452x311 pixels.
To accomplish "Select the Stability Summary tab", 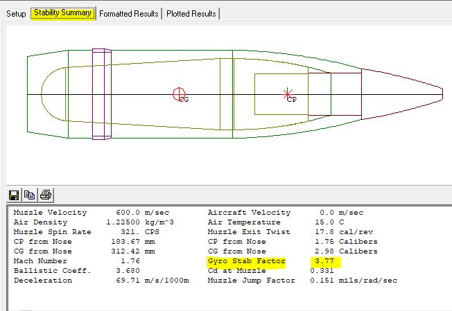I will coord(63,13).
